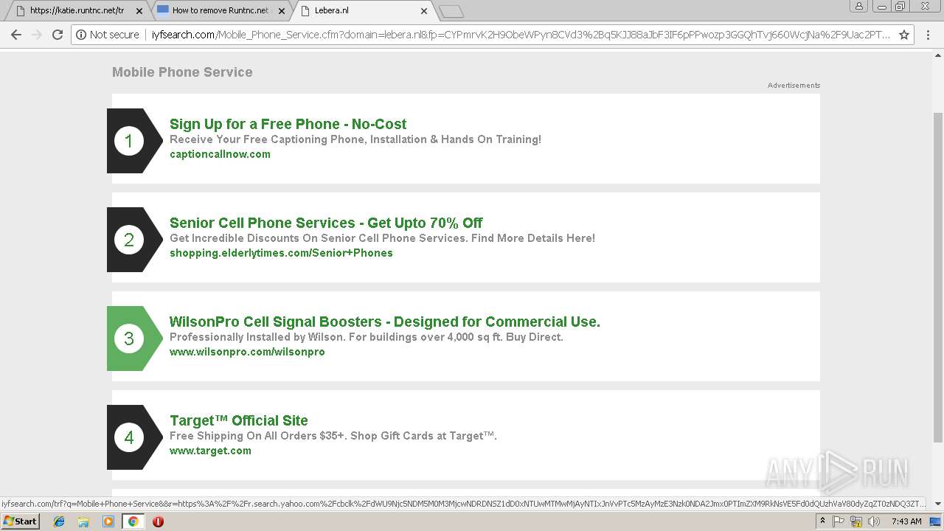Image resolution: width=944 pixels, height=531 pixels.
Task: Click the scrollbar down arrow
Action: pos(938,504)
